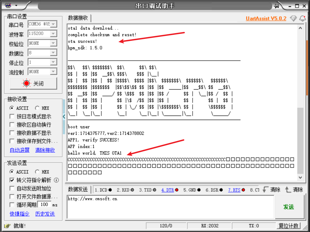Viewport: 310px width, 232px height.
Task: Enable 打开文件数据源 checkbox
Action: tap(12, 197)
